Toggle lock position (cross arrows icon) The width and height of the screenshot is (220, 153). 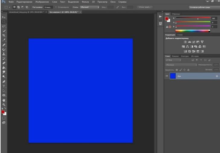tap(184, 70)
